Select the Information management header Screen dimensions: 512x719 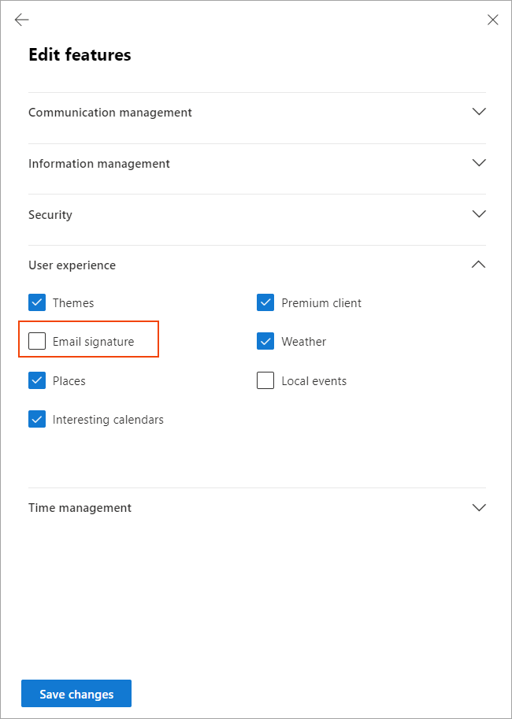99,163
